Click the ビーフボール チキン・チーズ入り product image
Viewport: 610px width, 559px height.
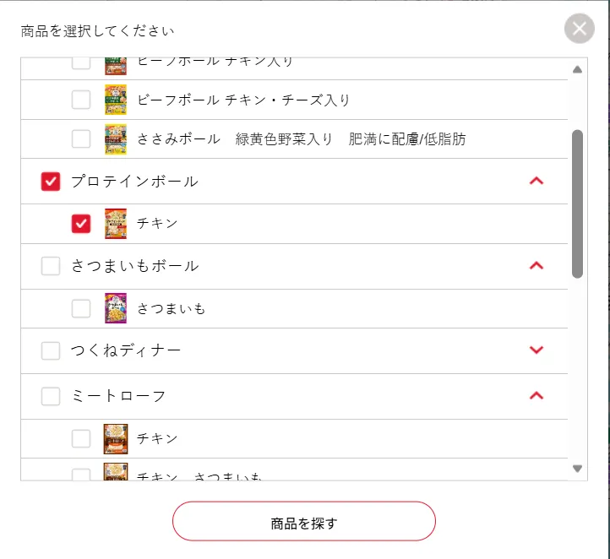[x=116, y=100]
